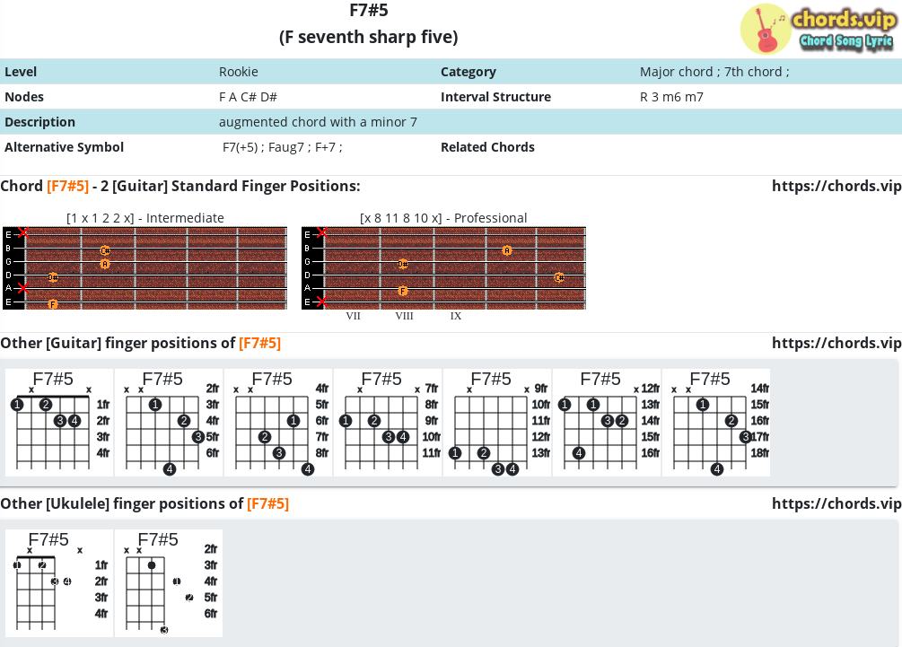Click the '[x 8 11 8 10 x] - Professional' caption
This screenshot has height=647, width=902.
coord(443,218)
